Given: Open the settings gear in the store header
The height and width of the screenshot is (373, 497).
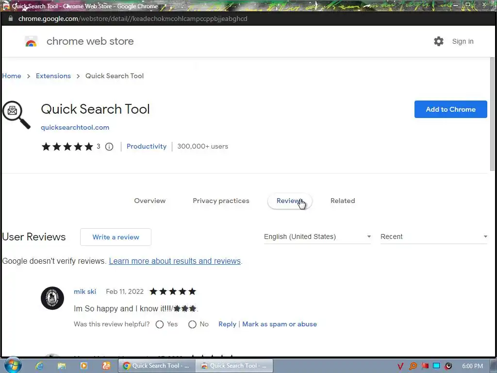Looking at the screenshot, I should (x=438, y=41).
